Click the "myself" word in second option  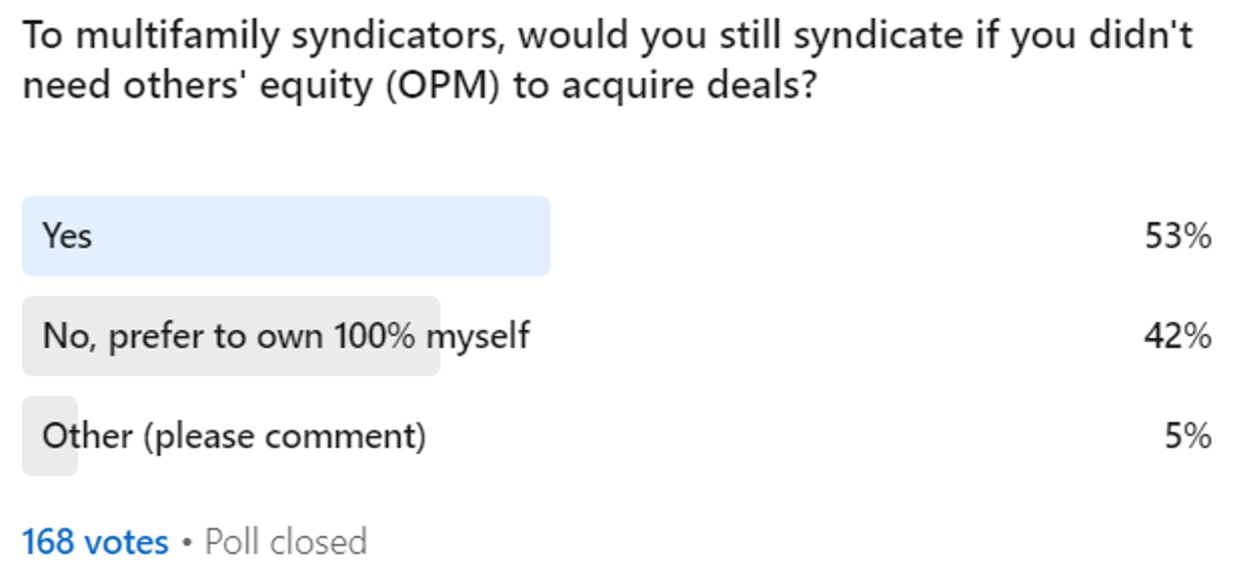(478, 336)
